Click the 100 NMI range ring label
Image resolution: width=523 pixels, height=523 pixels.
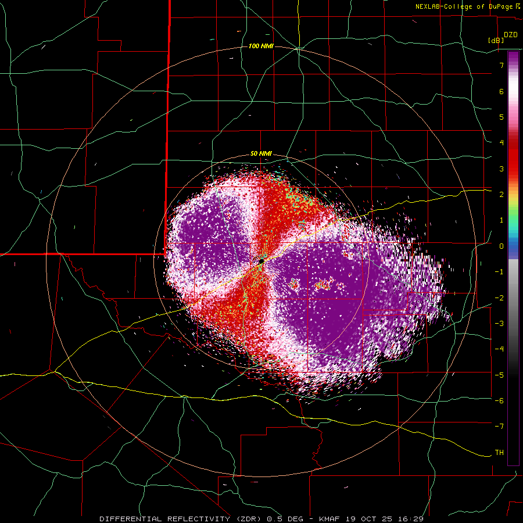261,46
